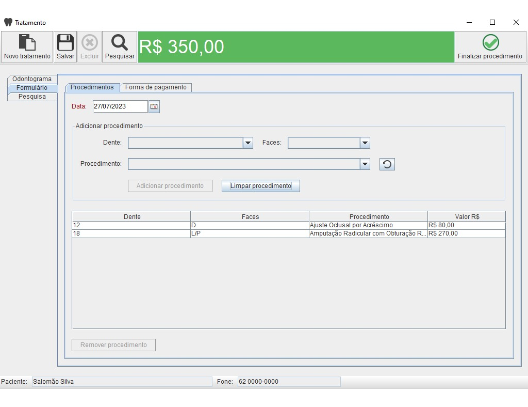Click the Remover procedimento button
This screenshot has height=407, width=528.
[x=113, y=345]
